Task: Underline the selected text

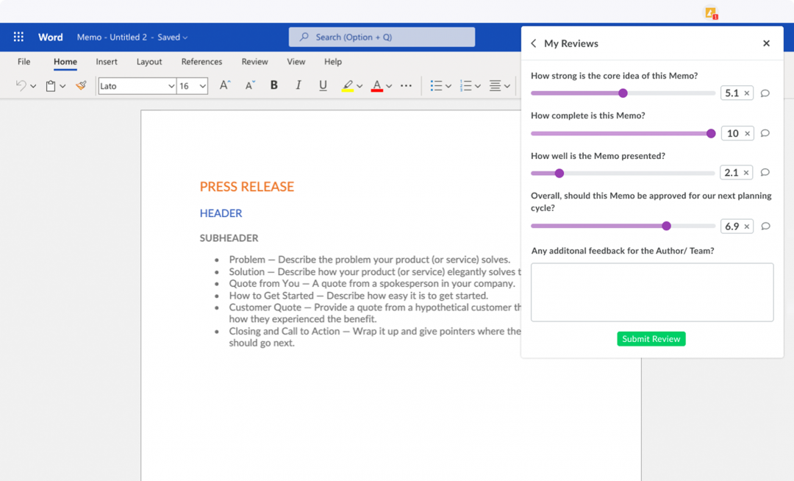Action: (323, 85)
